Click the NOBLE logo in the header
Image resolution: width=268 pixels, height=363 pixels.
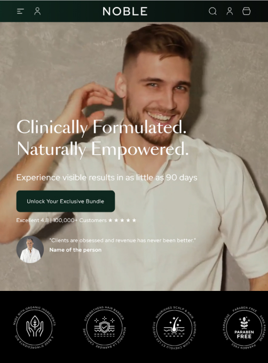[125, 11]
